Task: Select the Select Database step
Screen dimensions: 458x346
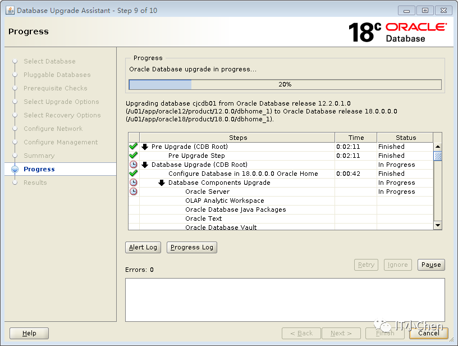Action: click(49, 61)
